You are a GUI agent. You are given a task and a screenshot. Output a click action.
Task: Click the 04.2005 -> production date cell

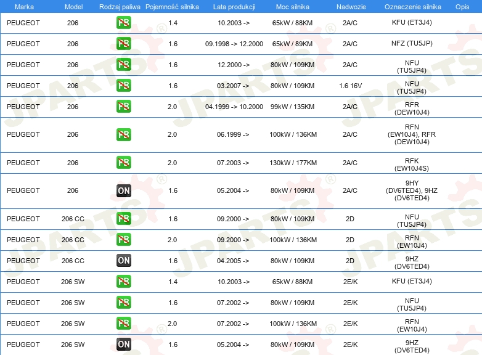[x=233, y=261]
